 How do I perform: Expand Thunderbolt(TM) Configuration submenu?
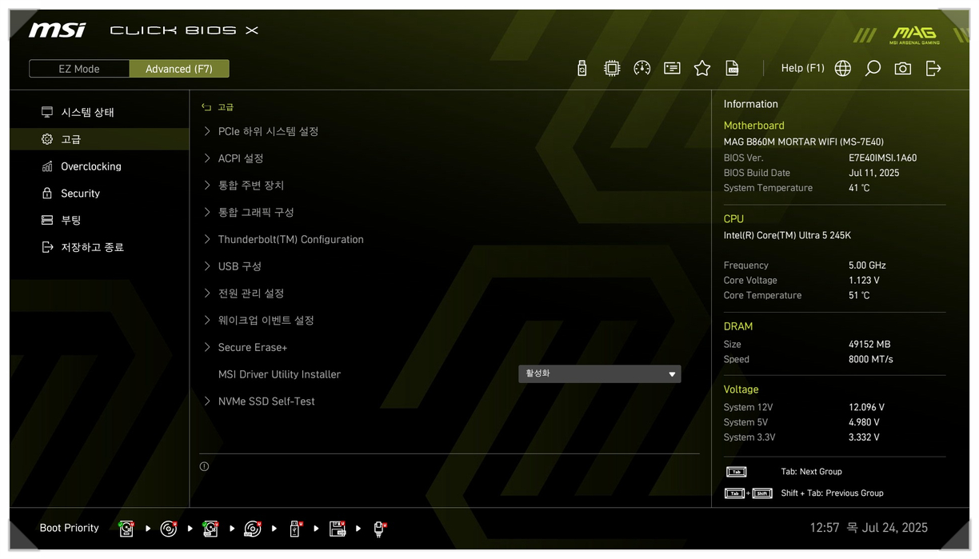(290, 239)
